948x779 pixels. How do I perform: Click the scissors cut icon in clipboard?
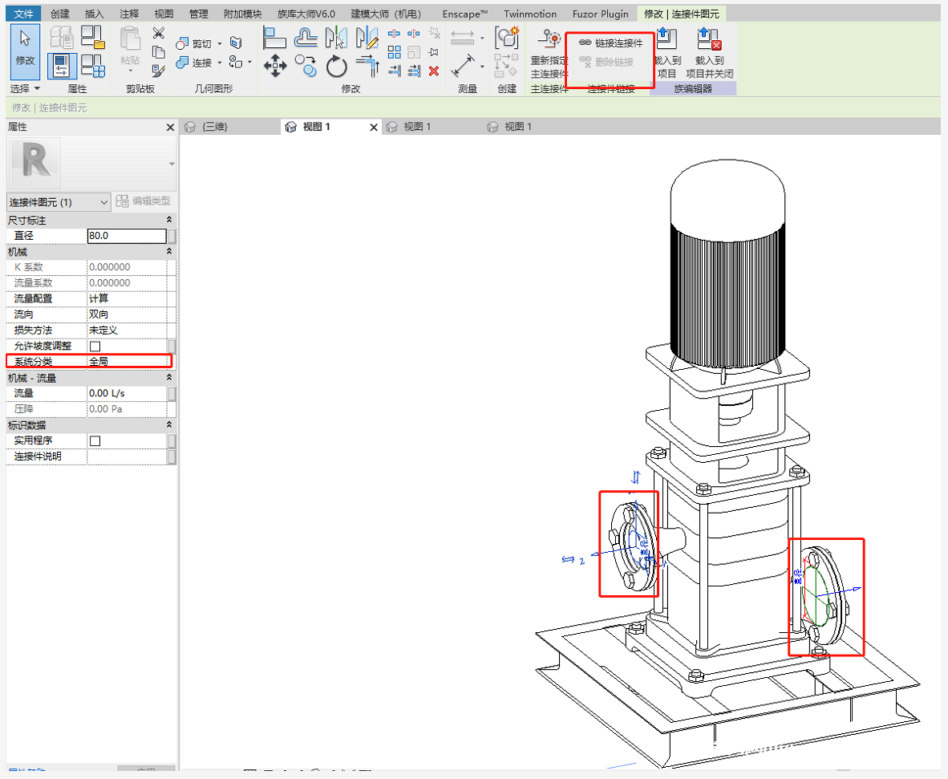tap(159, 33)
